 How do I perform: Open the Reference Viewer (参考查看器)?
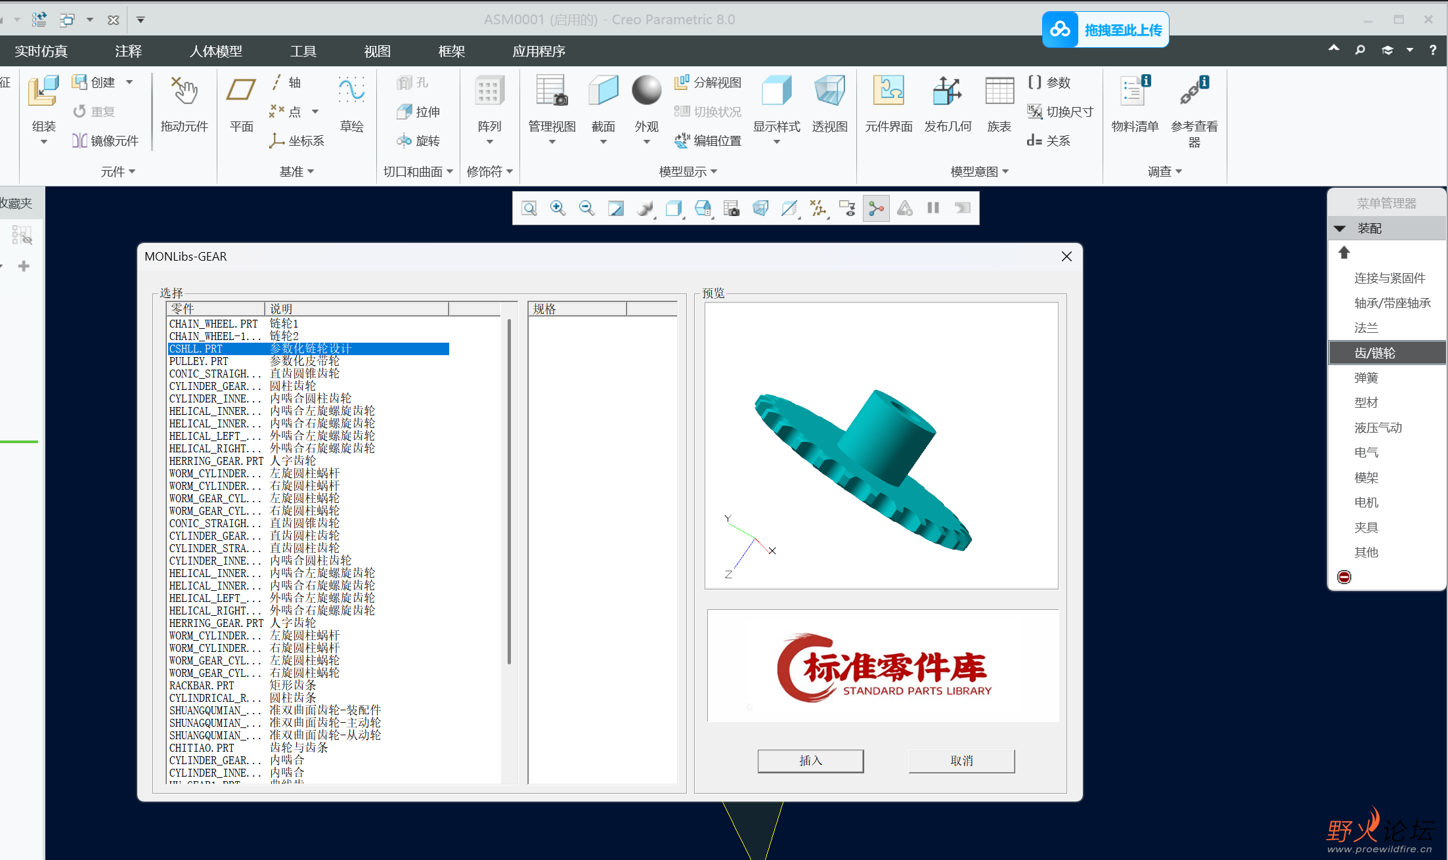click(1194, 91)
